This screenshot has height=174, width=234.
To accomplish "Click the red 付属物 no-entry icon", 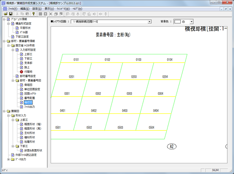I will click(21, 71).
